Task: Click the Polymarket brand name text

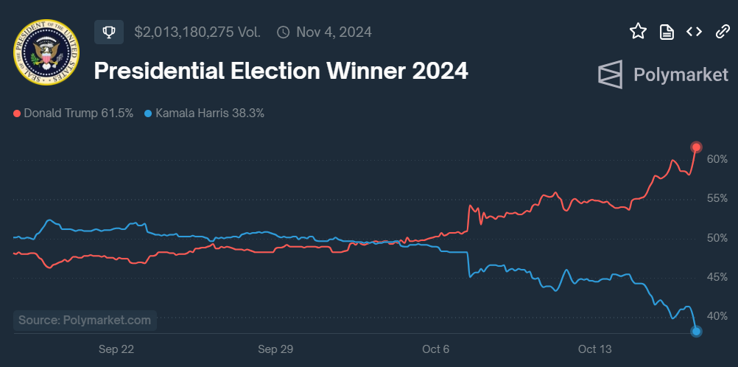Action: (x=681, y=74)
